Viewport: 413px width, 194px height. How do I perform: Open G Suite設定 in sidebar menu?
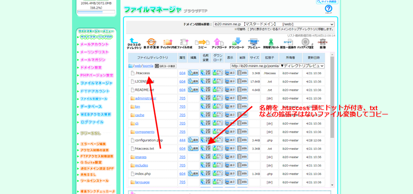tap(91, 163)
